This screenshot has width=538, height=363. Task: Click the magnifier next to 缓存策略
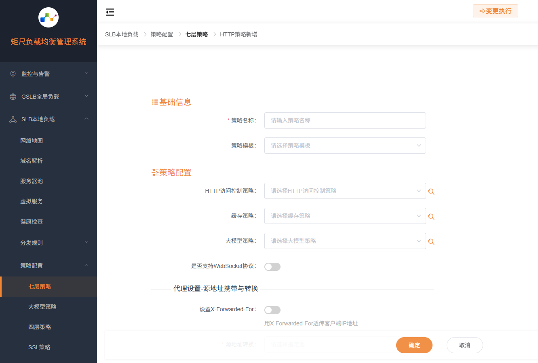(x=431, y=217)
